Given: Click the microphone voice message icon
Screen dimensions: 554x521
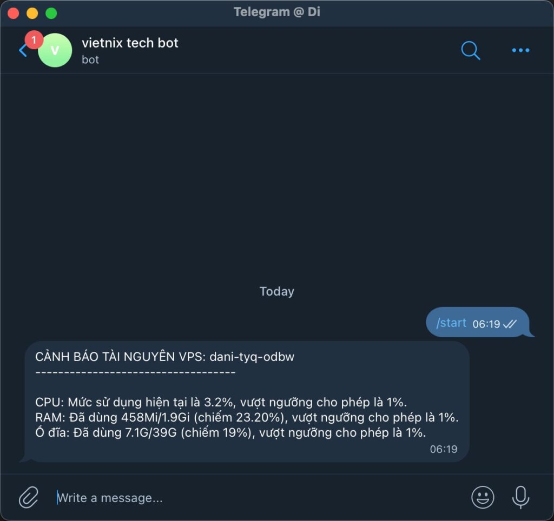Looking at the screenshot, I should [519, 497].
